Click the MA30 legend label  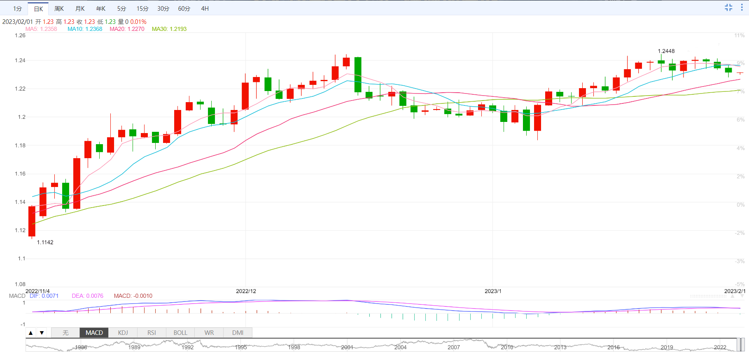pos(169,29)
